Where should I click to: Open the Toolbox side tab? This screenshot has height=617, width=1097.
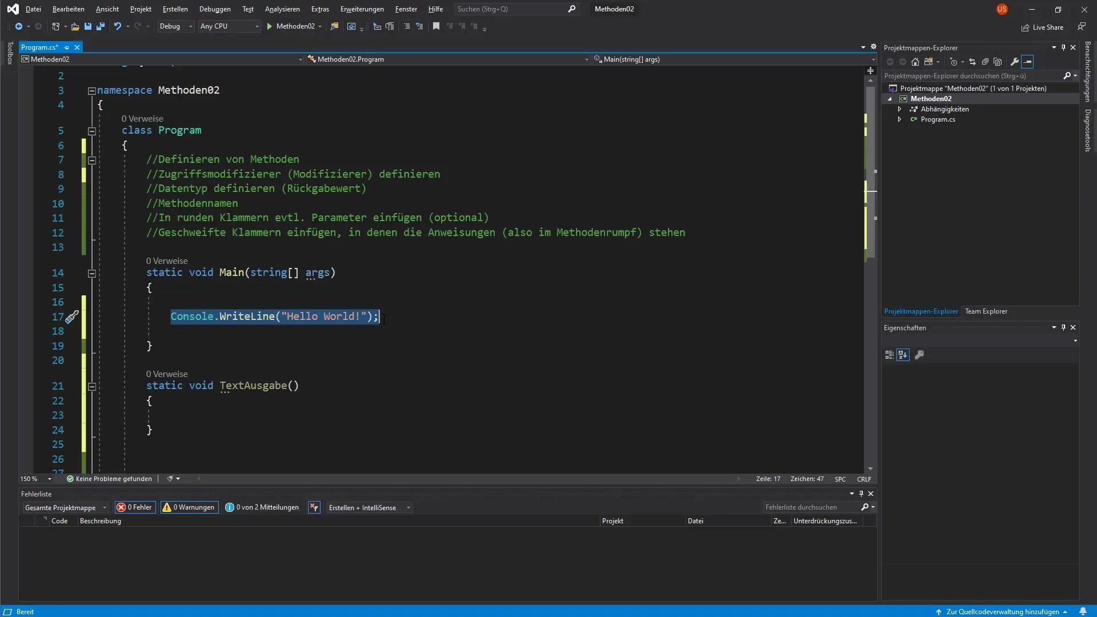tap(10, 53)
